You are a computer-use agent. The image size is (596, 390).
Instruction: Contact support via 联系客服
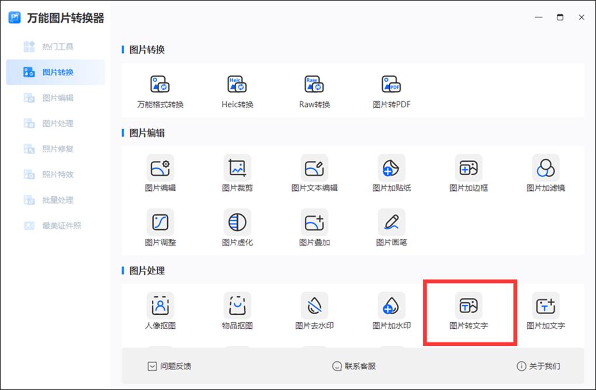(x=358, y=366)
